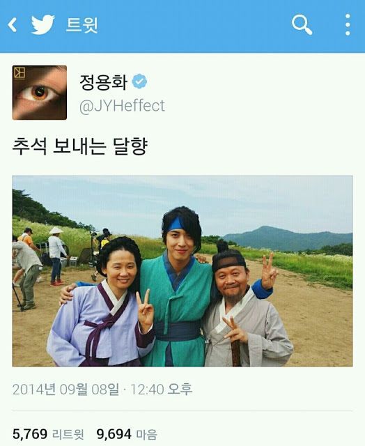Open the profile name 정용화
365x446 pixels.
point(103,82)
